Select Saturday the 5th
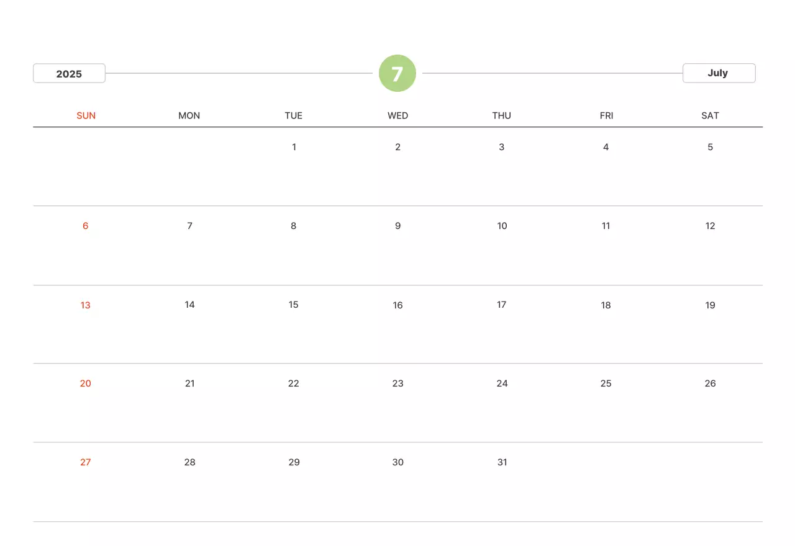 710,147
